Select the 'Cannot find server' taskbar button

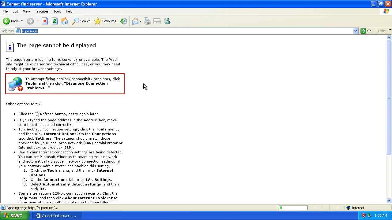(x=57, y=215)
